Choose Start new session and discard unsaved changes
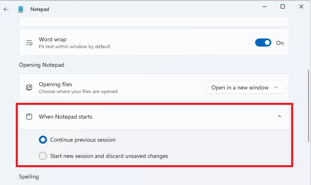Screen dimensions: 311x185 pyautogui.click(x=43, y=156)
